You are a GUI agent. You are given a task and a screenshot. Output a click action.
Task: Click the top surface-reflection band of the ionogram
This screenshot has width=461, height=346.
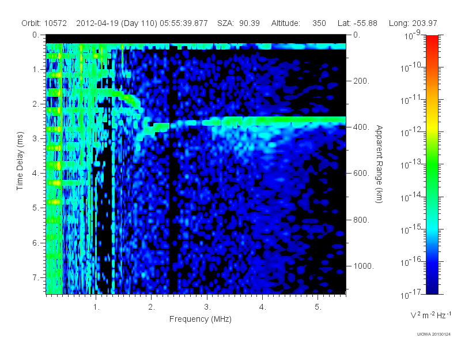tap(196, 46)
